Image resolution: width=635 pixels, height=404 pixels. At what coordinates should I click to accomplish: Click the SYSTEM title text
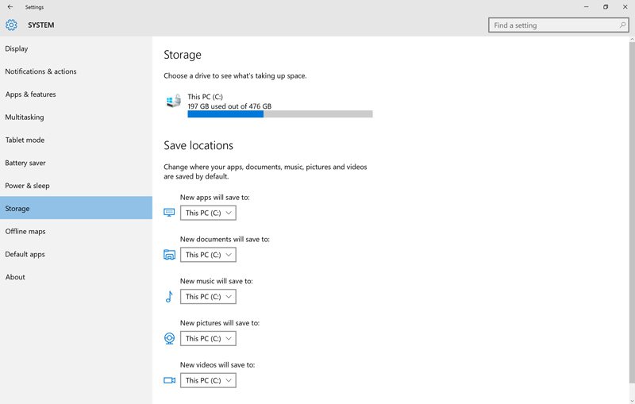41,25
